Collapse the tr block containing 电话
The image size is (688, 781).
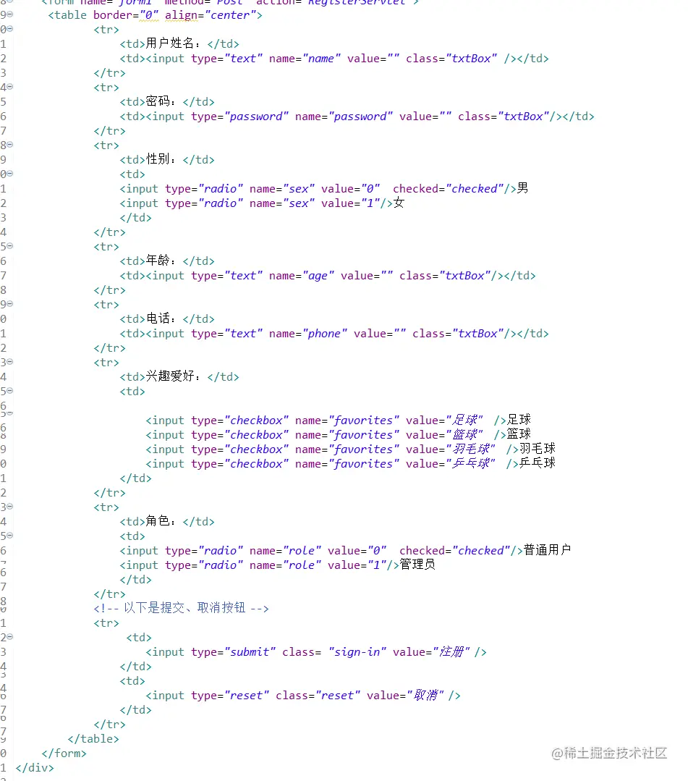pos(10,304)
